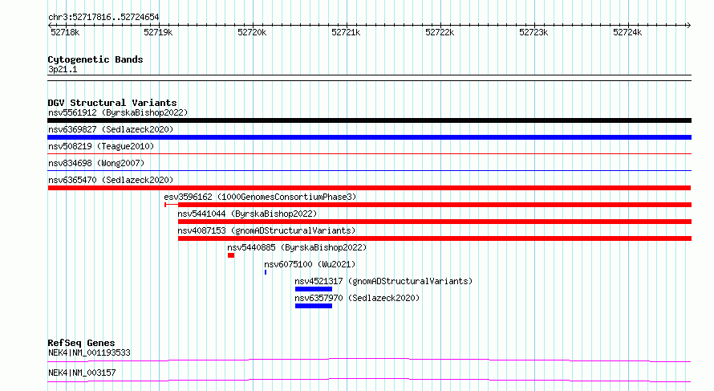This screenshot has width=714, height=391.
Task: Open label nsv508219 (Teague2010)
Action: click(101, 146)
